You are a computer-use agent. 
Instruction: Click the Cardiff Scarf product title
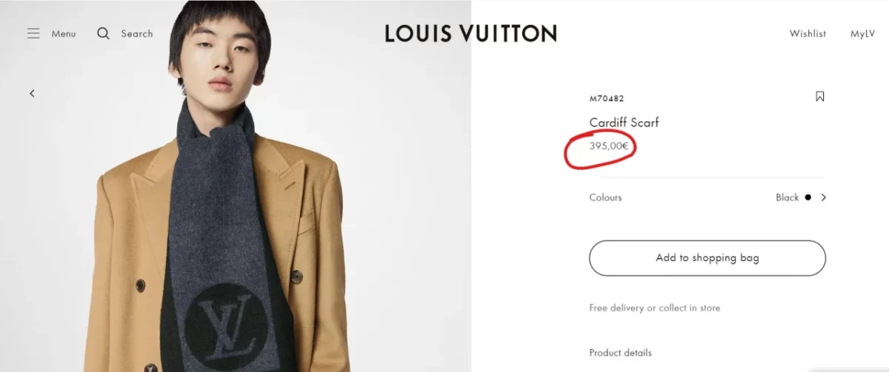click(x=624, y=123)
